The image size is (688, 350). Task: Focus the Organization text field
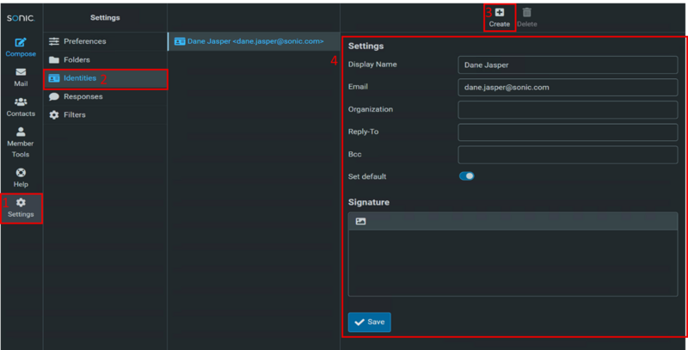[x=568, y=110]
